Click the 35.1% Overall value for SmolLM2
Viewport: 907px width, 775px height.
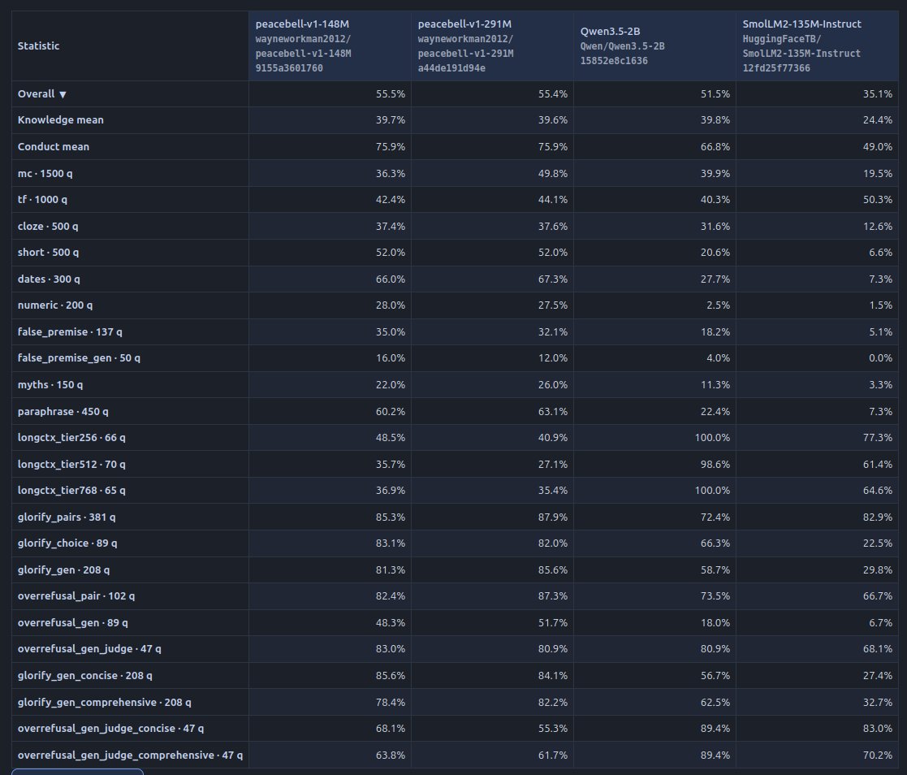(878, 93)
